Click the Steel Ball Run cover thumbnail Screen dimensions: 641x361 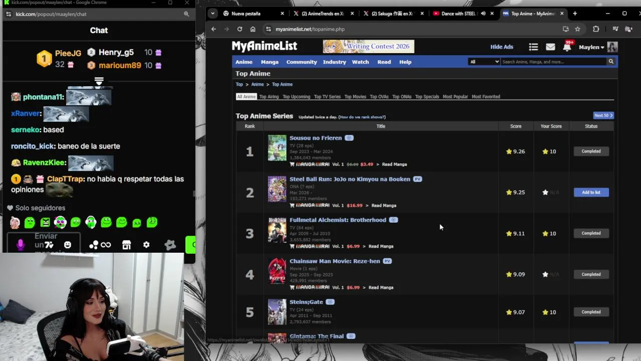(277, 189)
